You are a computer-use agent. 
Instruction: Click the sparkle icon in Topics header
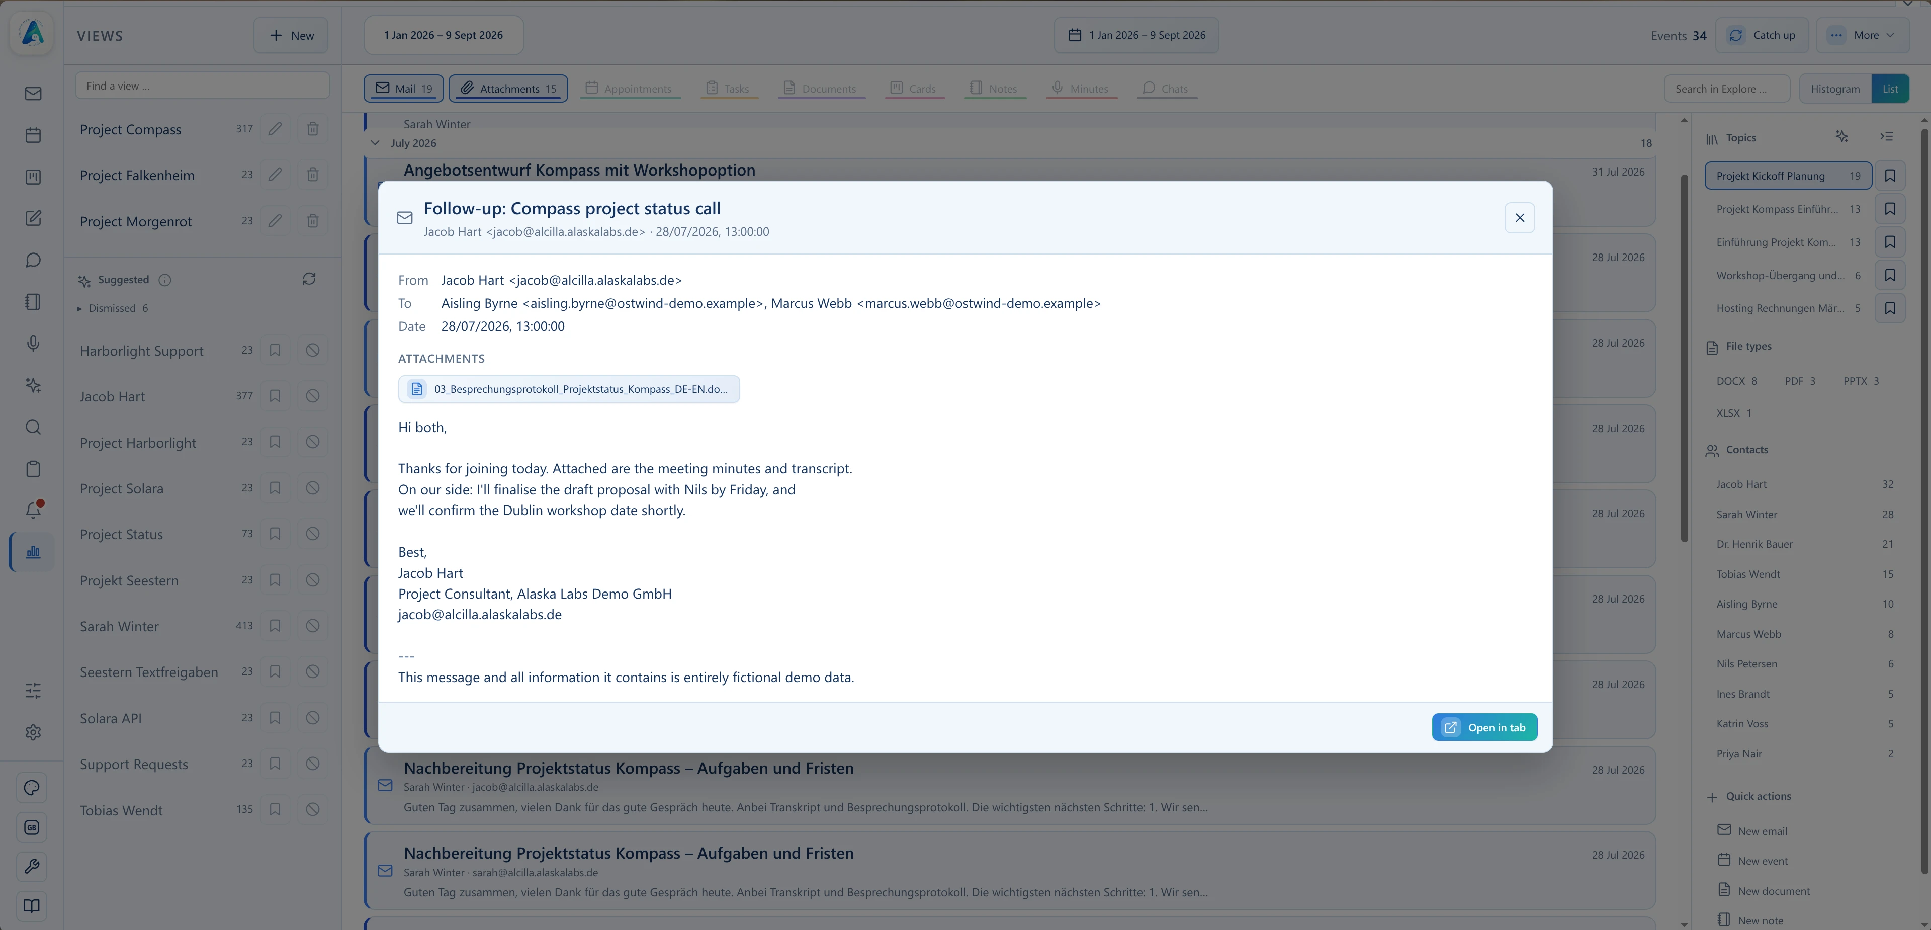pyautogui.click(x=1842, y=136)
